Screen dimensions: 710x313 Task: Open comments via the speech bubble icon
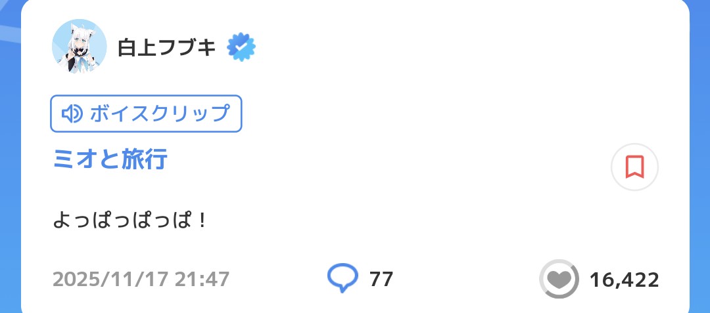pyautogui.click(x=343, y=278)
